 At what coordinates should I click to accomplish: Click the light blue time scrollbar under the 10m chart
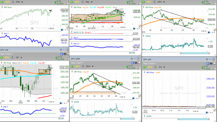point(195,53)
